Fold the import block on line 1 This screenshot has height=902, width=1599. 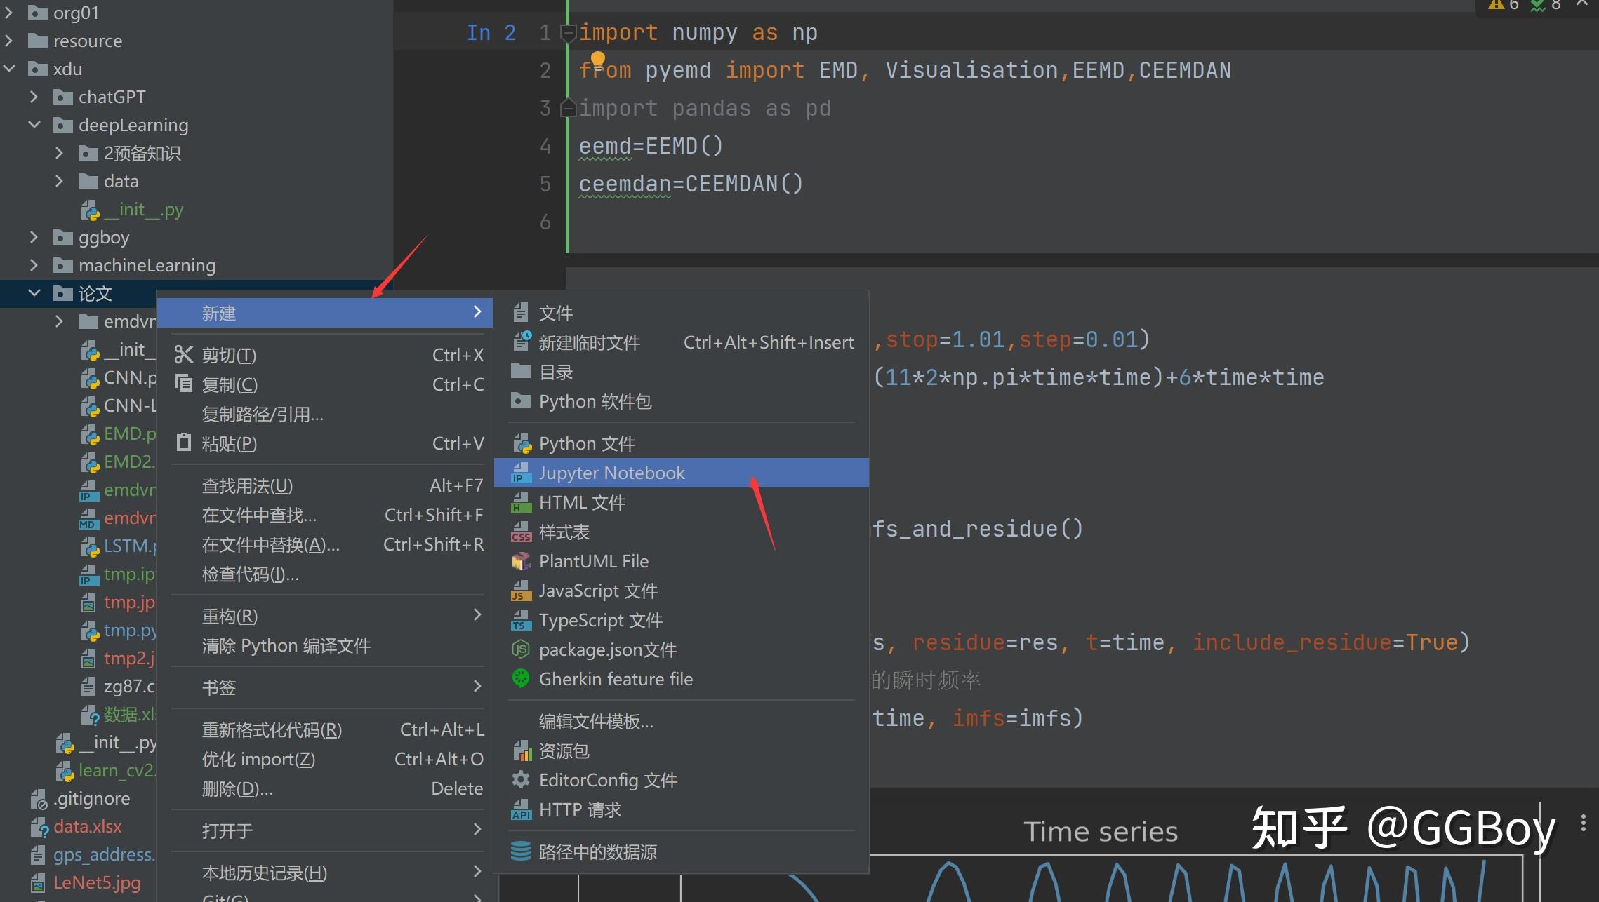click(568, 32)
